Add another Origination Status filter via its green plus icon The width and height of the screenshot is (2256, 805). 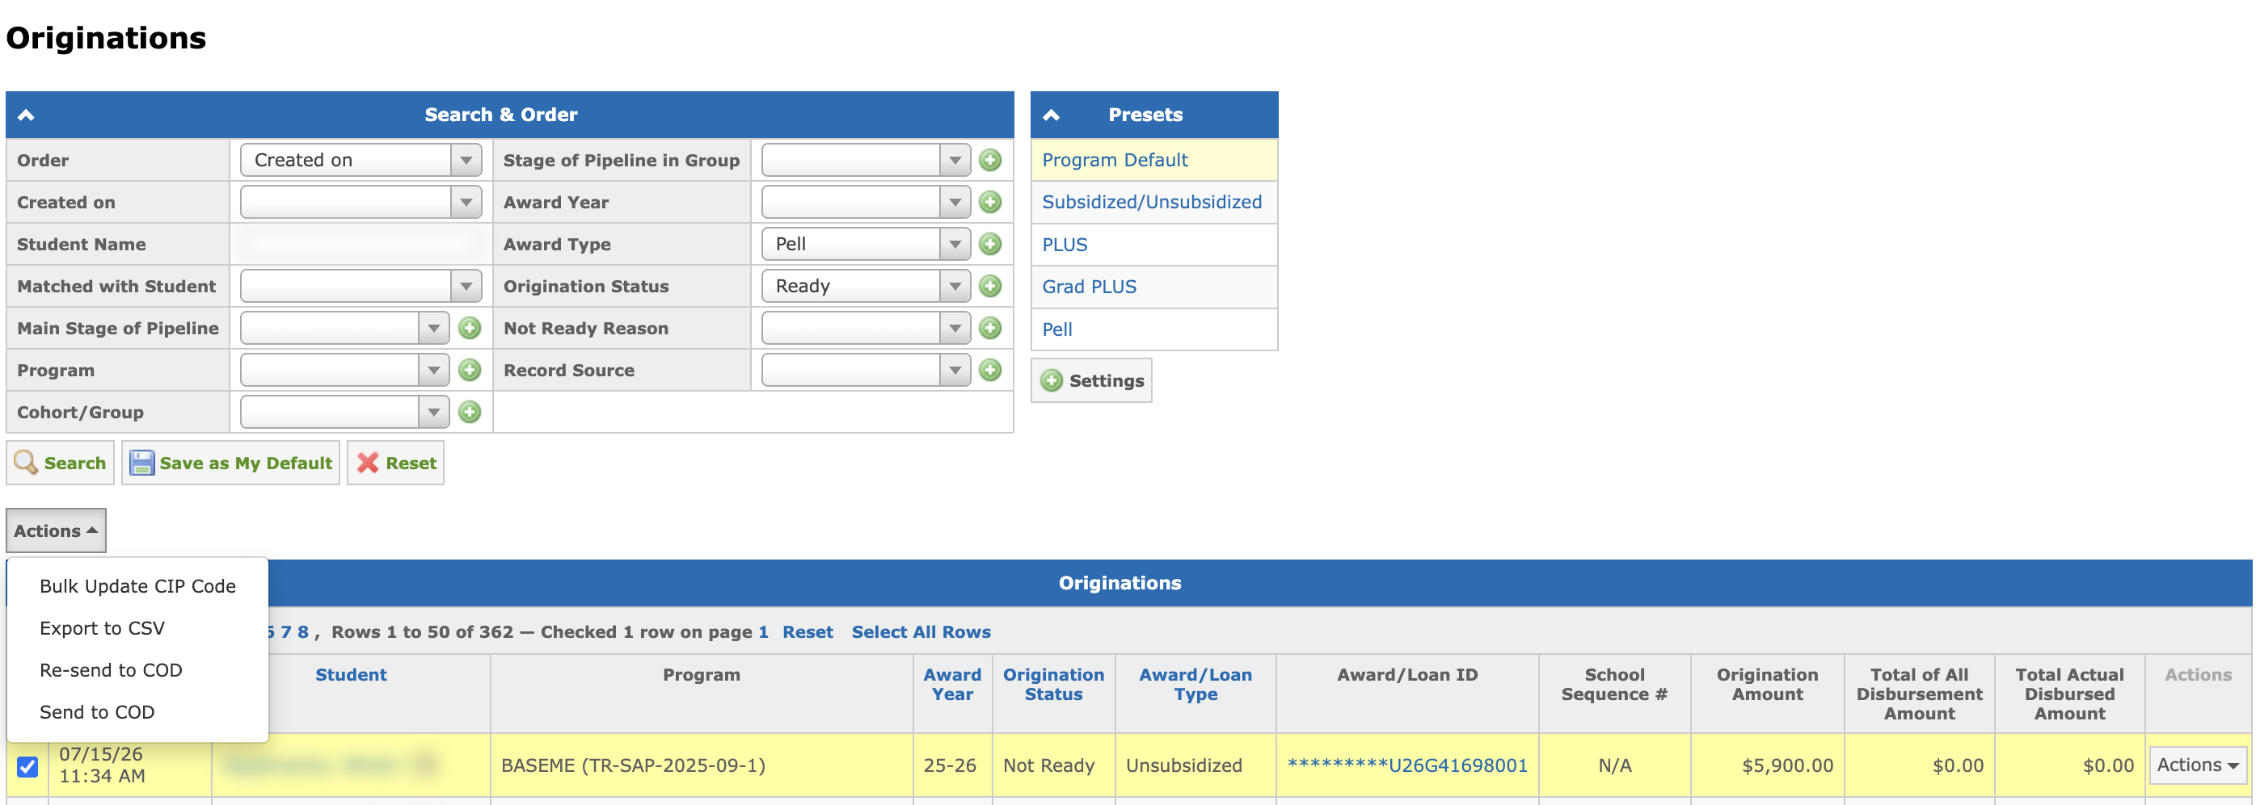(989, 286)
